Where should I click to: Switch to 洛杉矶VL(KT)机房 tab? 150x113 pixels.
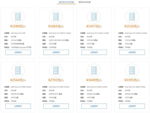click(66, 2)
